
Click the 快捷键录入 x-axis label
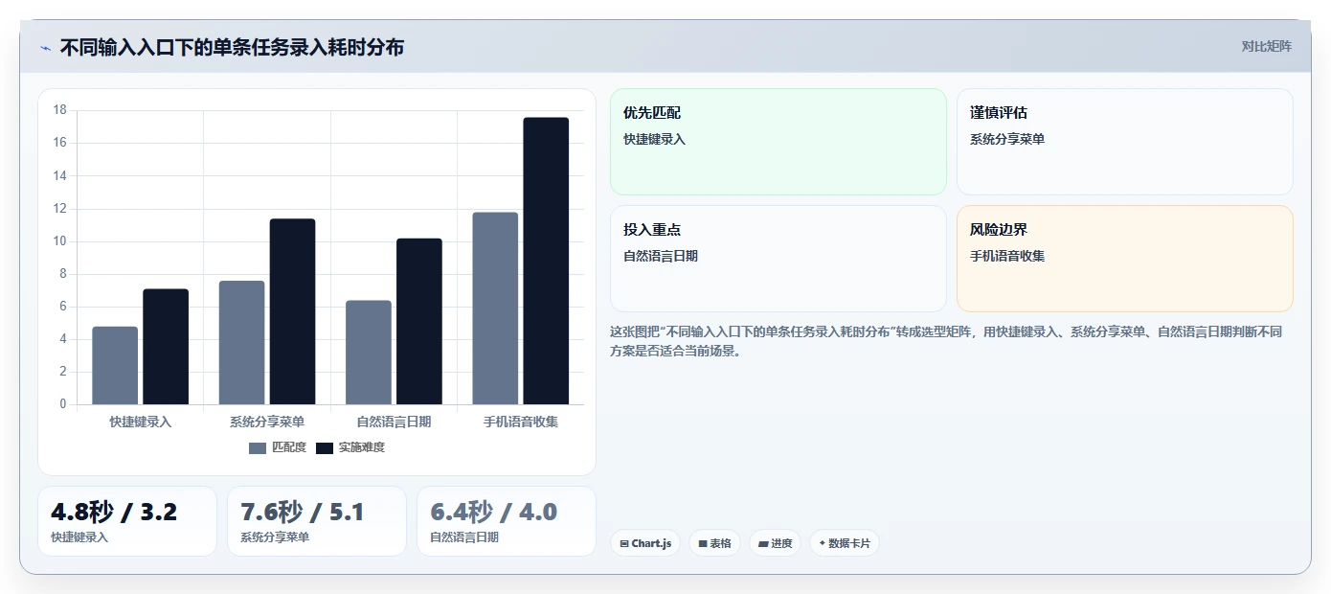tap(140, 422)
